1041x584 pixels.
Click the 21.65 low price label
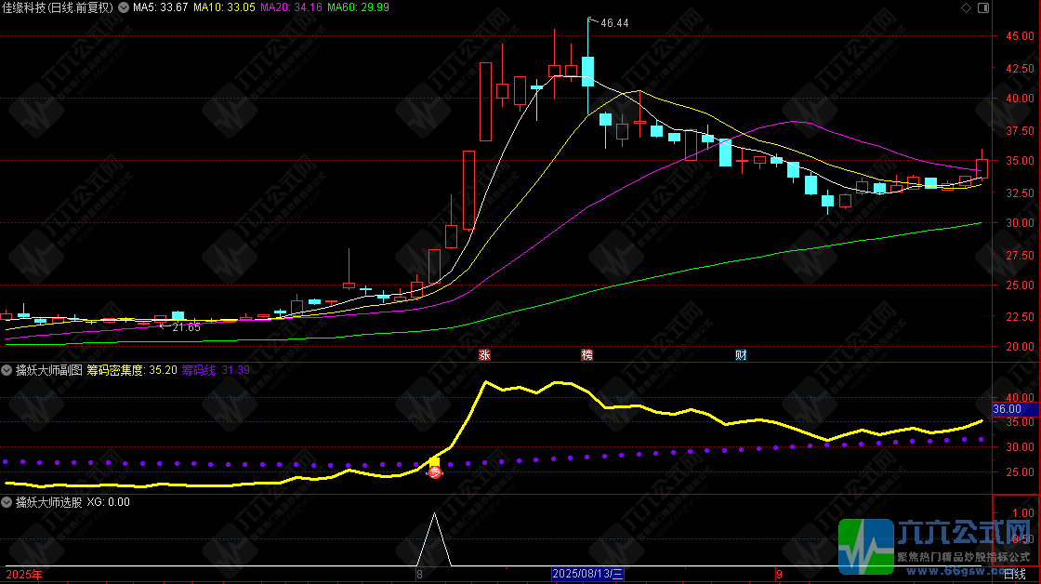187,327
